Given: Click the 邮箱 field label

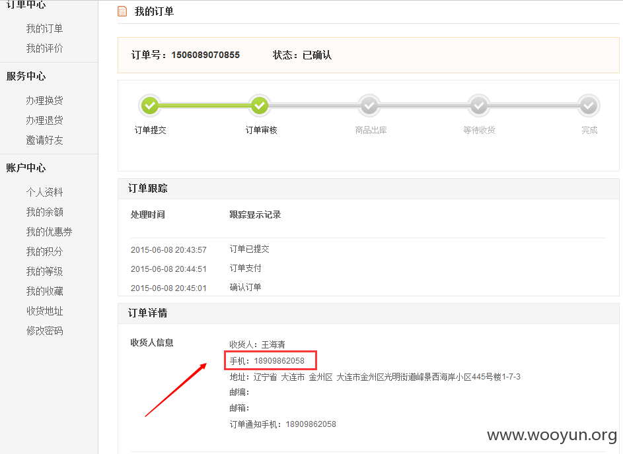Looking at the screenshot, I should coord(239,408).
